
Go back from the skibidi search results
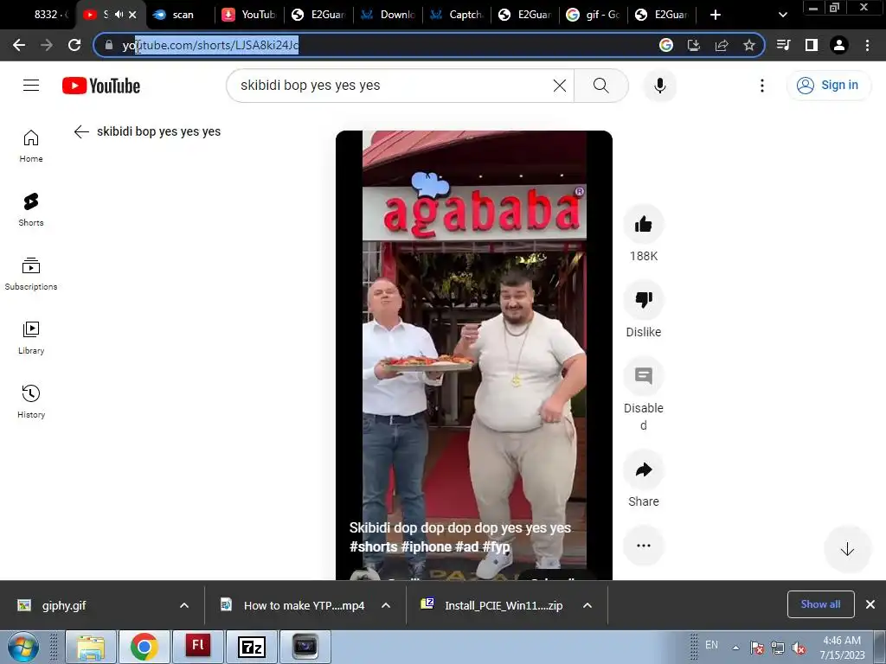click(x=81, y=131)
